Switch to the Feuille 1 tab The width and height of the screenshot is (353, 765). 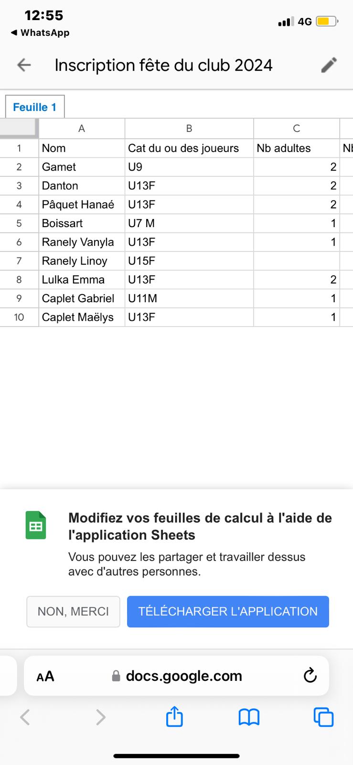[x=34, y=107]
